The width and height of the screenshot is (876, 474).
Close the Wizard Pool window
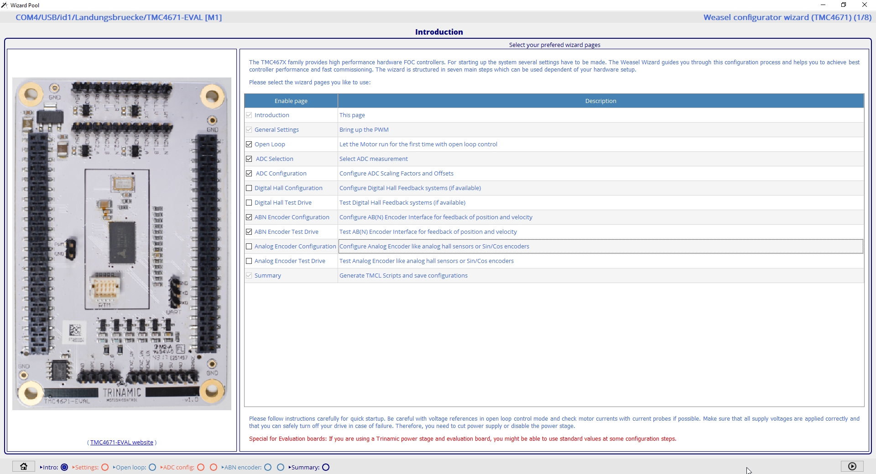(x=865, y=5)
